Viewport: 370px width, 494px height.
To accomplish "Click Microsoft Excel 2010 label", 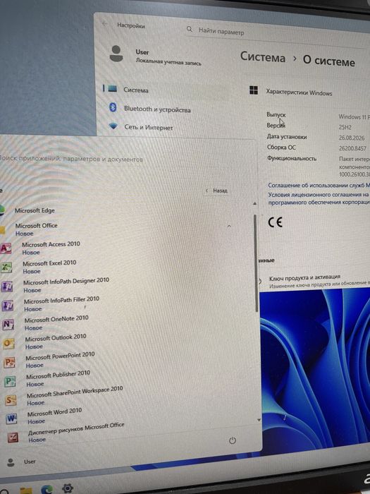I will 49,263.
